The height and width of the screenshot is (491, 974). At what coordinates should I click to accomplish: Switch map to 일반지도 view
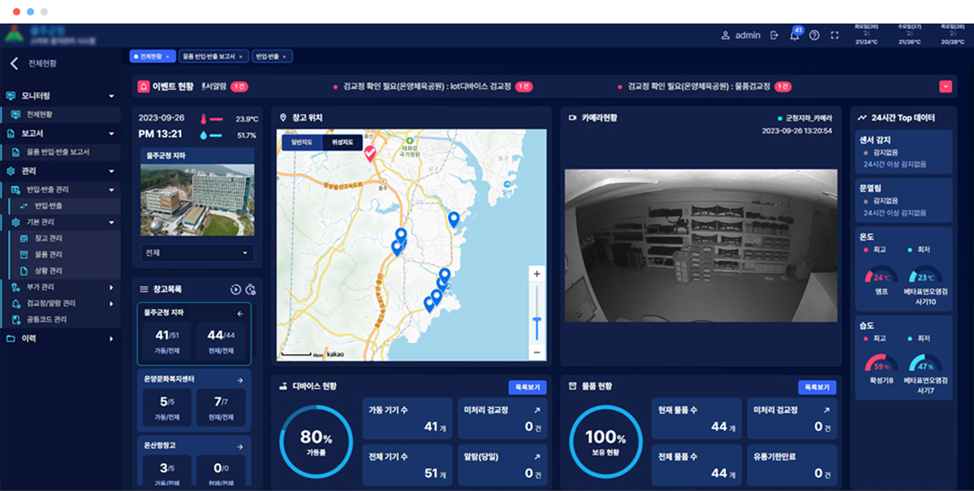coord(302,143)
